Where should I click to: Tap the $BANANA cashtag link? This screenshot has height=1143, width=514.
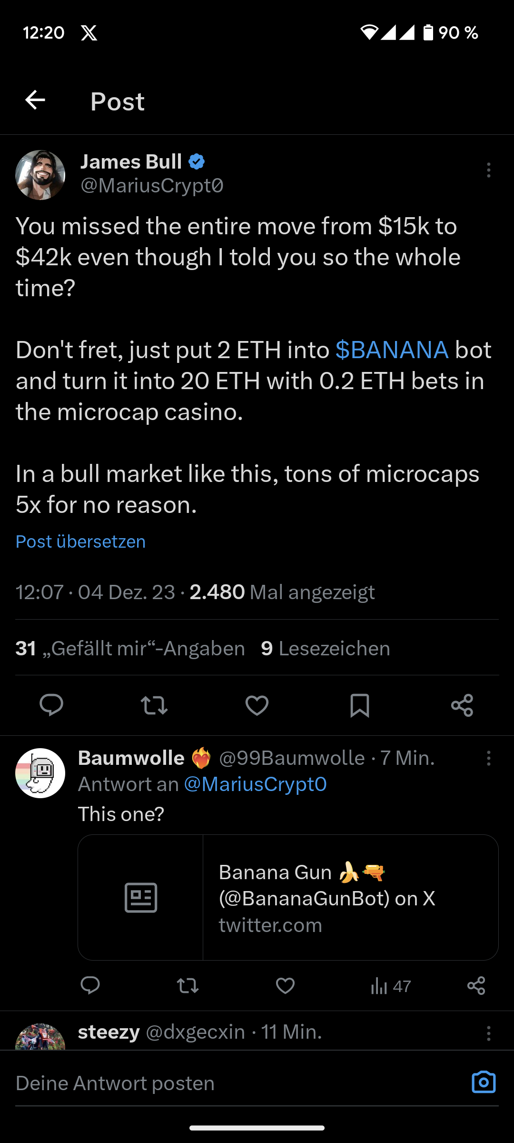[392, 350]
